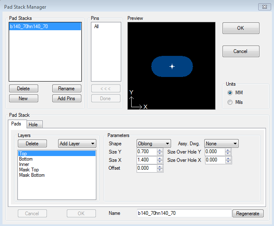Select the Mils units radio button
Screen dimensions: 274x226
pyautogui.click(x=230, y=102)
